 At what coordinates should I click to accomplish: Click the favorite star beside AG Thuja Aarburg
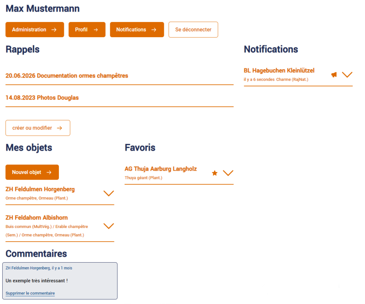pos(214,173)
